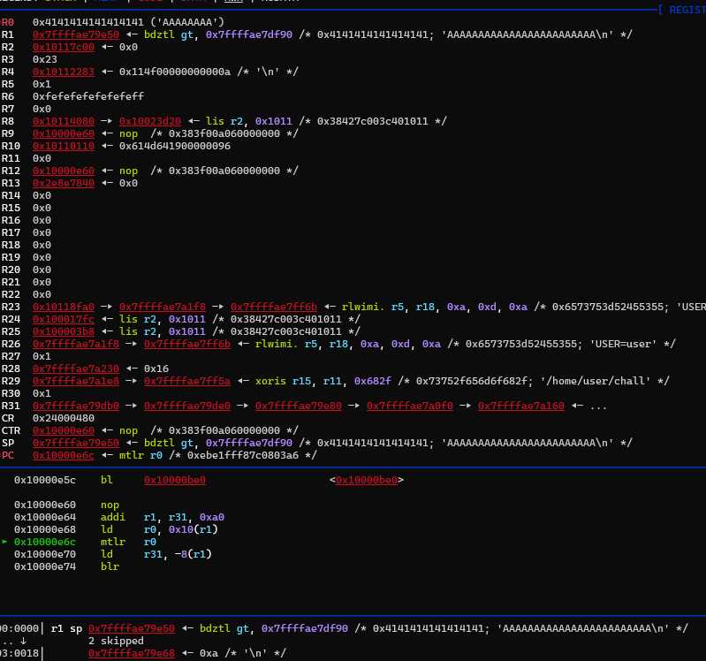This screenshot has width=706, height=661.
Task: Click the green current-instruction arrow marker
Action: click(5, 541)
